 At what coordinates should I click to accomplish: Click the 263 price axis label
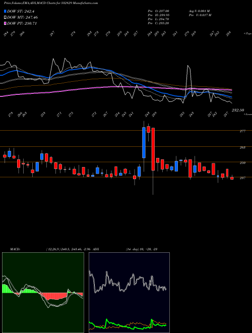[x=242, y=147]
